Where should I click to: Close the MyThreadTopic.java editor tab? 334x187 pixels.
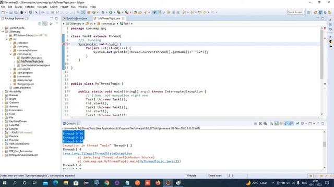[123, 19]
